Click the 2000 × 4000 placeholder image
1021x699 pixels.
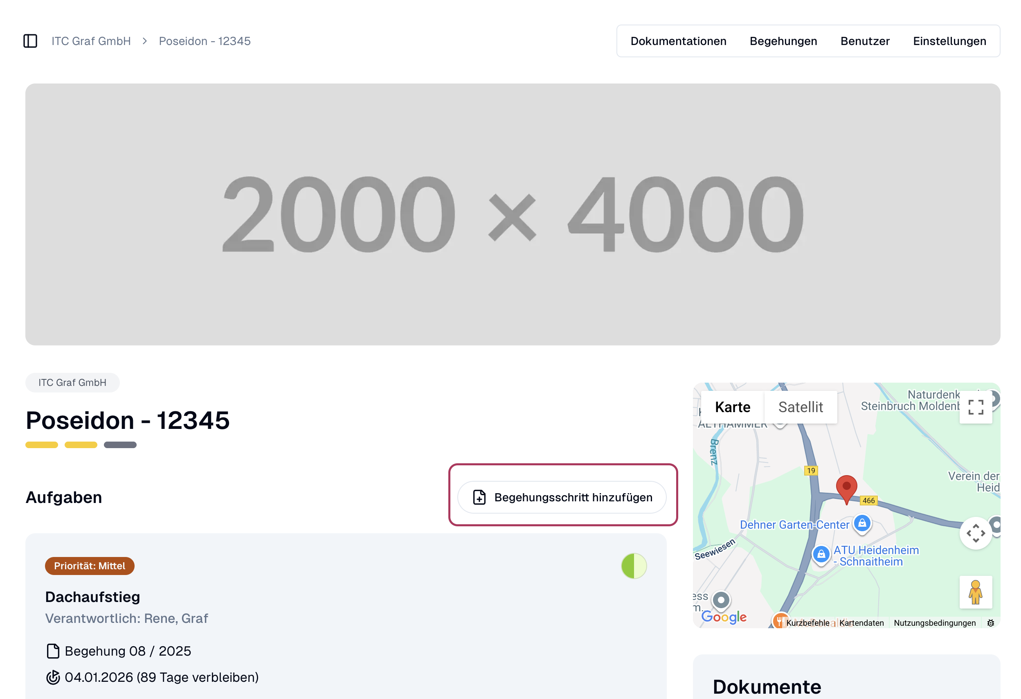point(512,214)
